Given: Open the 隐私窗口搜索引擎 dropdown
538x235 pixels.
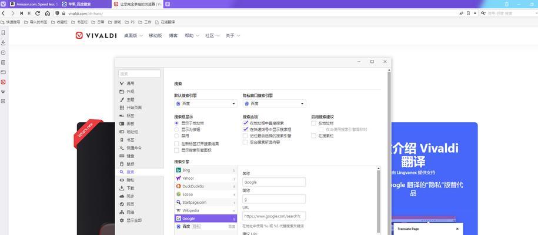Looking at the screenshot, I should 274,103.
